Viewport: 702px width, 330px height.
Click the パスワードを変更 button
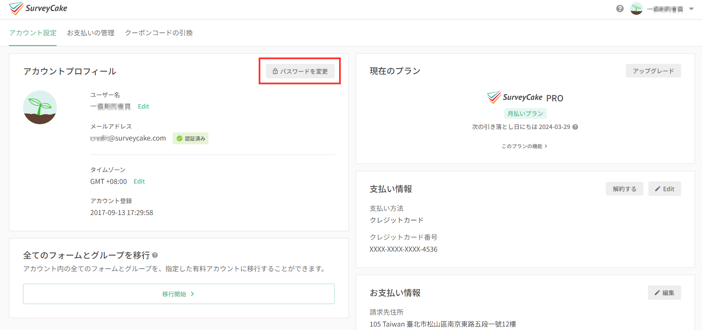pyautogui.click(x=300, y=71)
